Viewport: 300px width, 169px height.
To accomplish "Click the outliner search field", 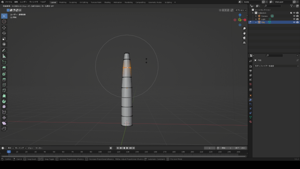I will point(272,6).
